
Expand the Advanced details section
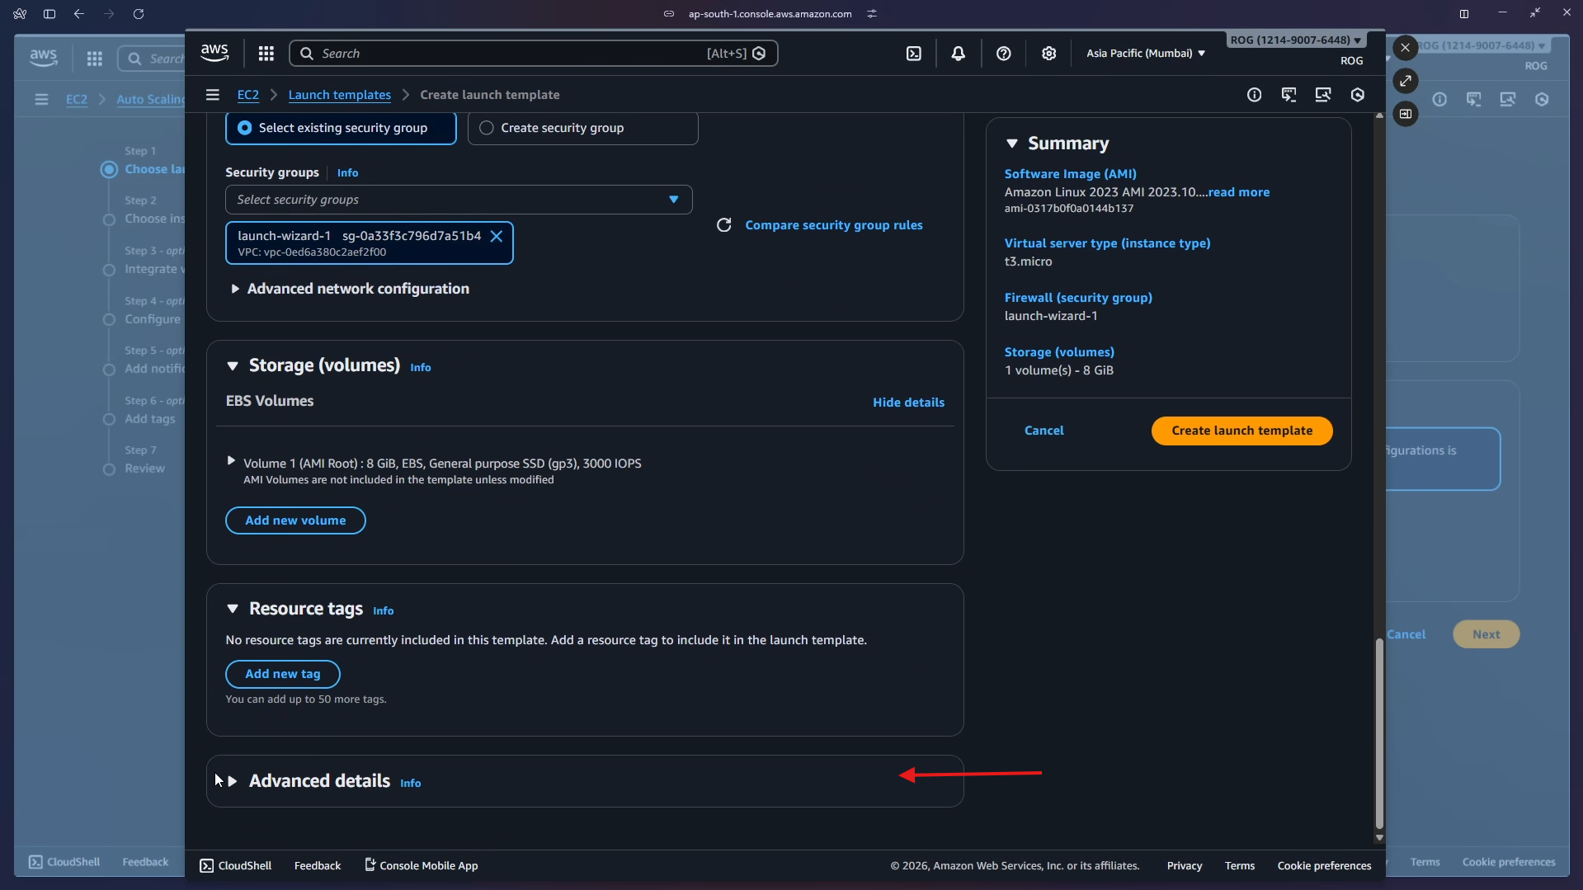[x=233, y=781]
